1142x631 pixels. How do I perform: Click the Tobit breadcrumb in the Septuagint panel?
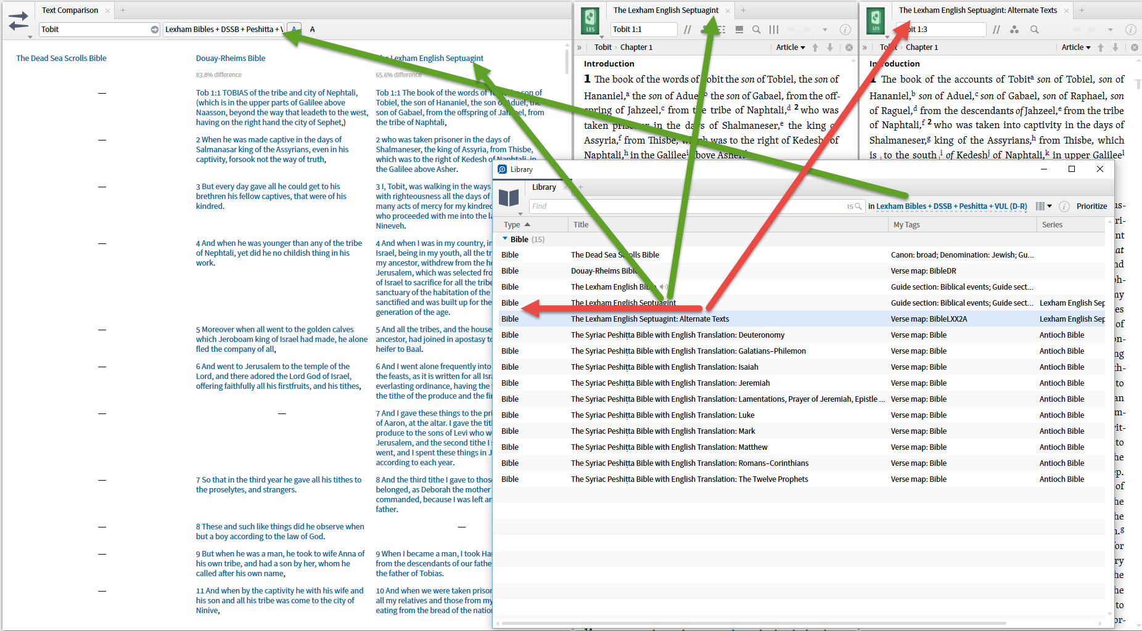point(603,47)
